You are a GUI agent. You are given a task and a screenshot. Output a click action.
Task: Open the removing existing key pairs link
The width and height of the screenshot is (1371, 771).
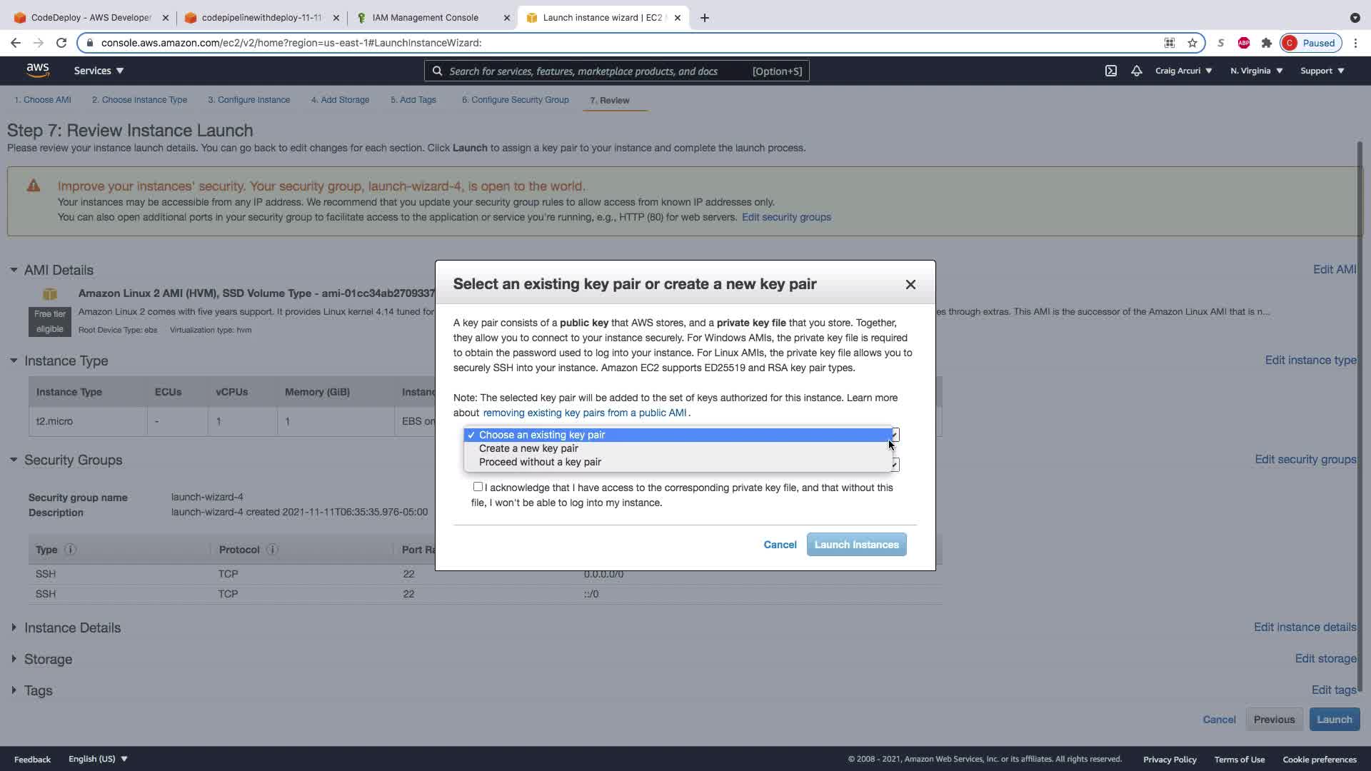pyautogui.click(x=584, y=413)
